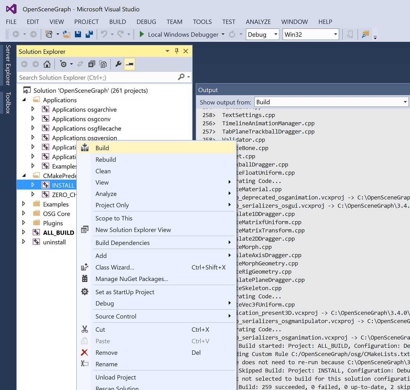Start the Local Windows Debugger
The height and width of the screenshot is (390, 410).
pos(179,34)
